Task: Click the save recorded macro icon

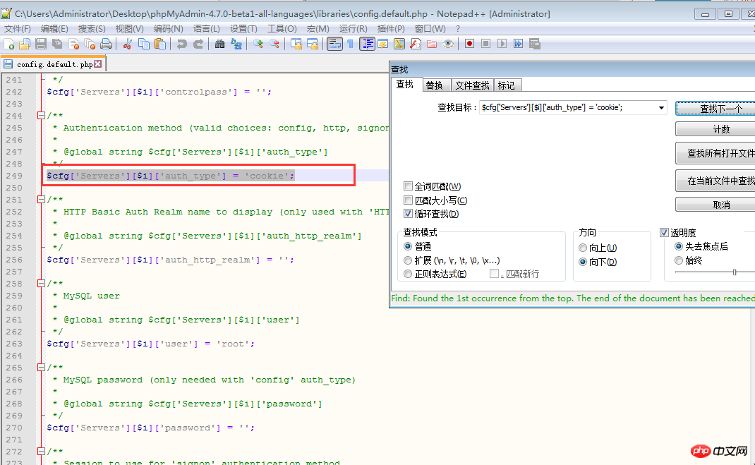Action: coord(534,44)
